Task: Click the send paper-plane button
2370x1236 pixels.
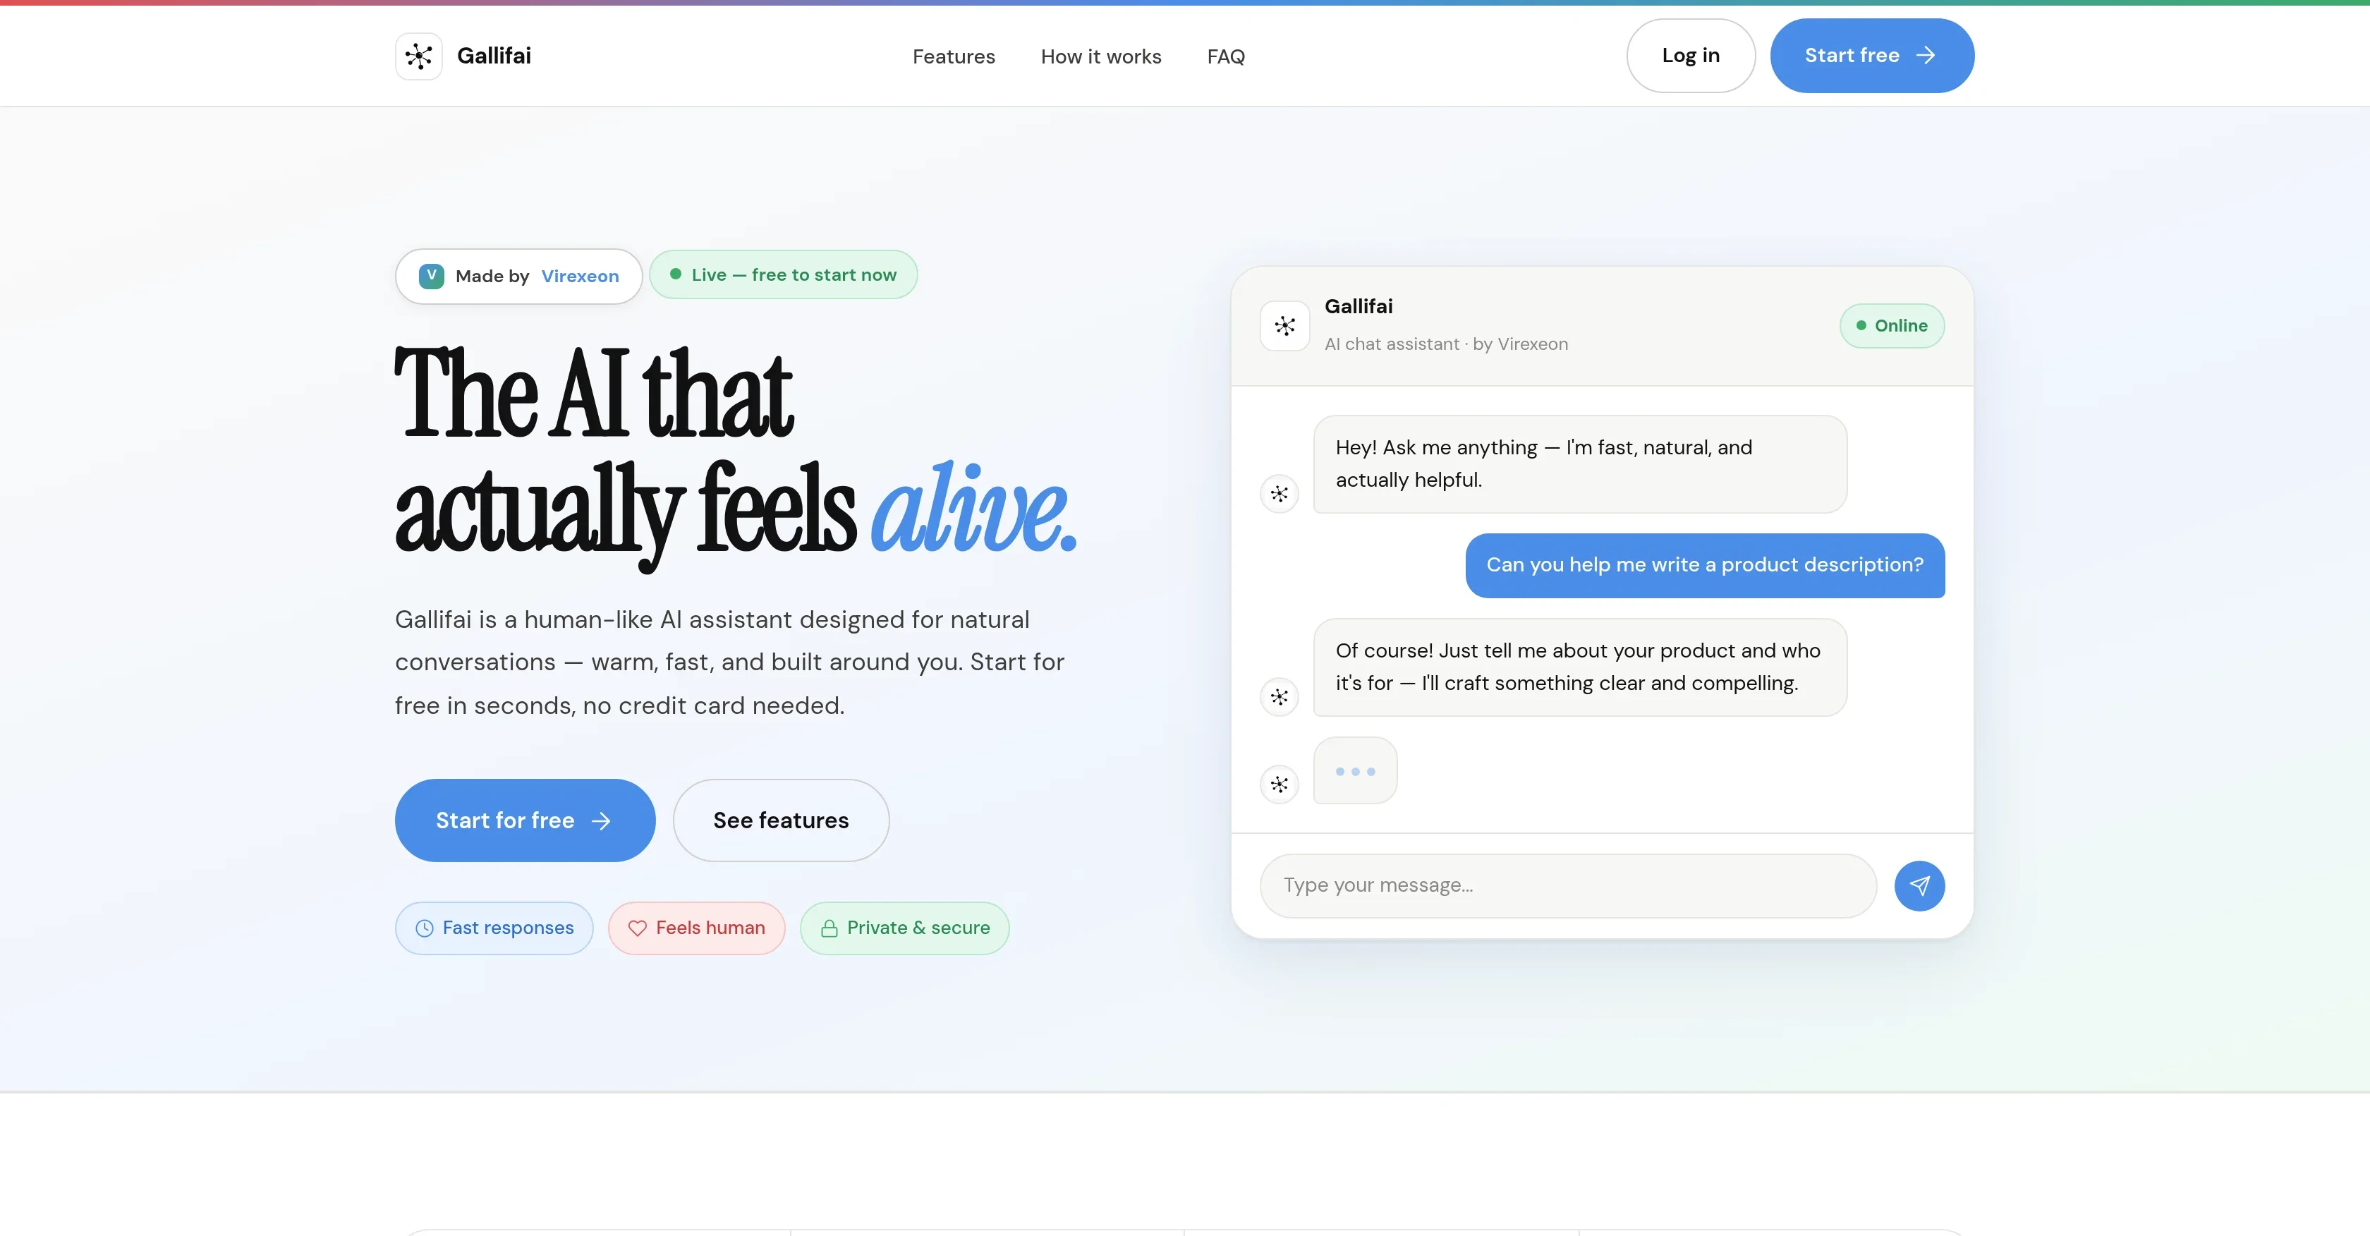Action: tap(1919, 886)
